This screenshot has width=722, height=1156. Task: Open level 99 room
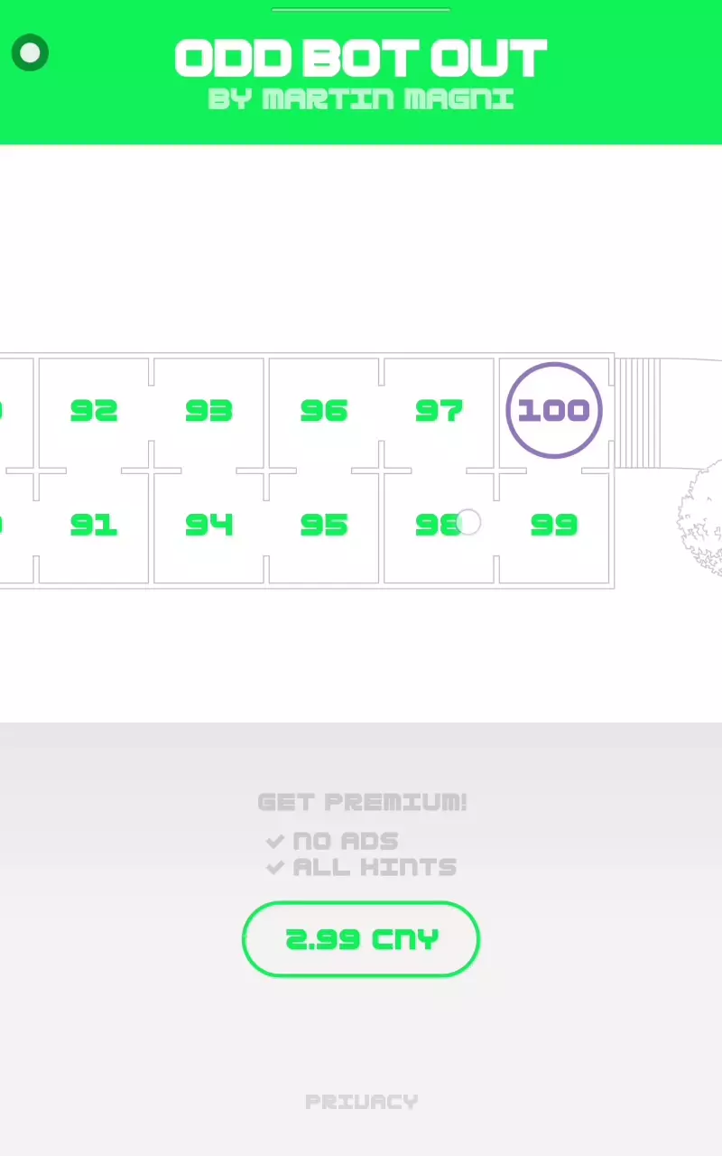click(x=553, y=525)
